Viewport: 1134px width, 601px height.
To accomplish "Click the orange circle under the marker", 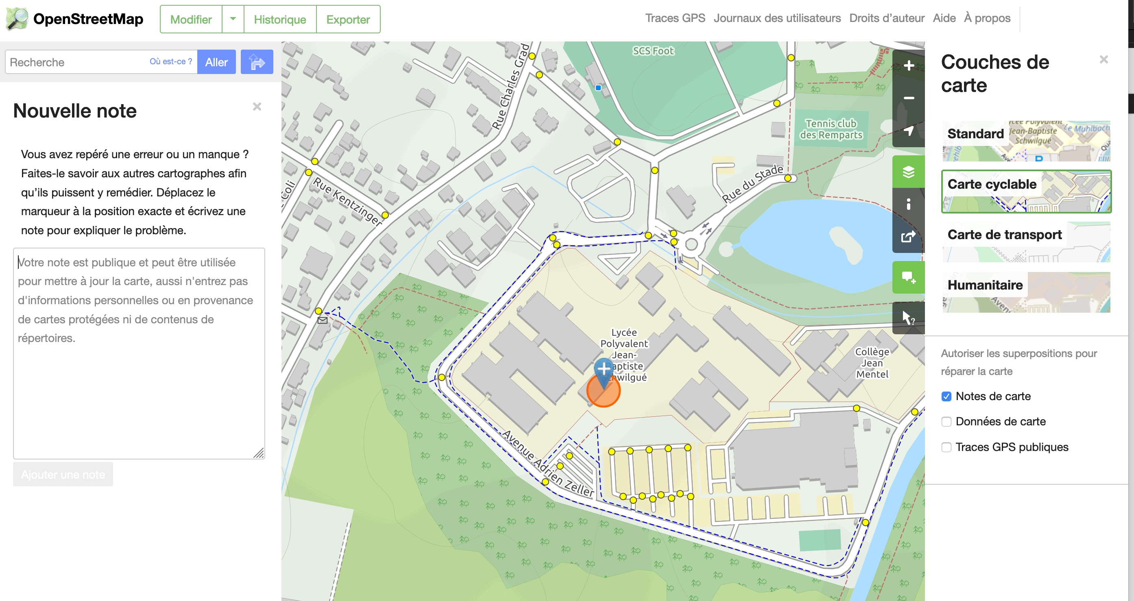I will pos(603,390).
